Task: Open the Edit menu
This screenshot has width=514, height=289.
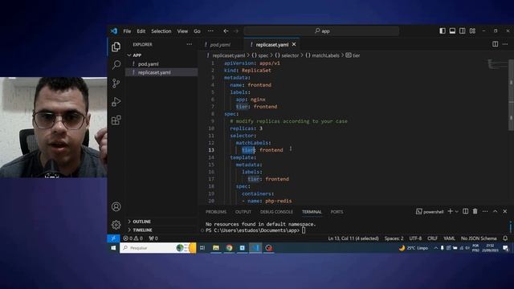Action: pos(141,31)
